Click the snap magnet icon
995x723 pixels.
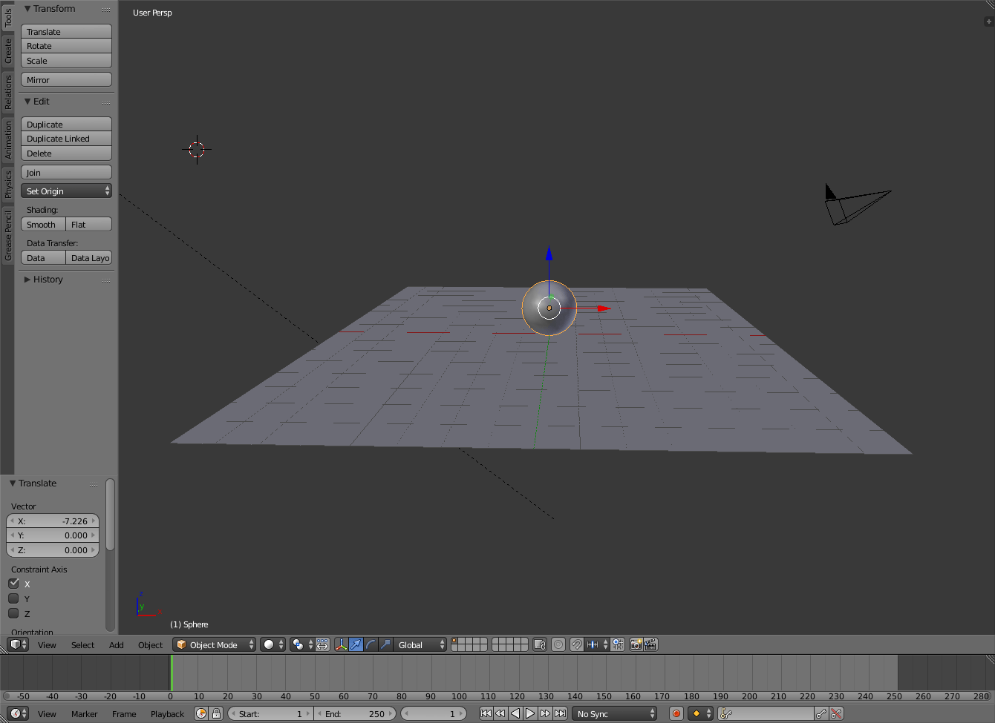576,644
